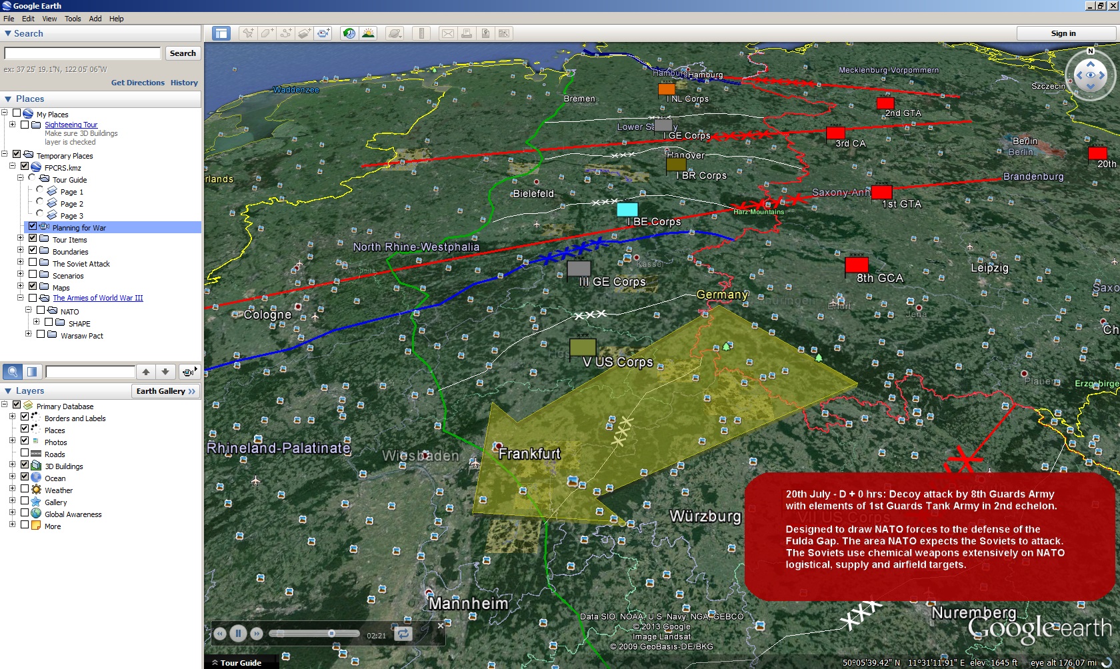Pause the tour playback
This screenshot has height=669, width=1120.
click(238, 634)
